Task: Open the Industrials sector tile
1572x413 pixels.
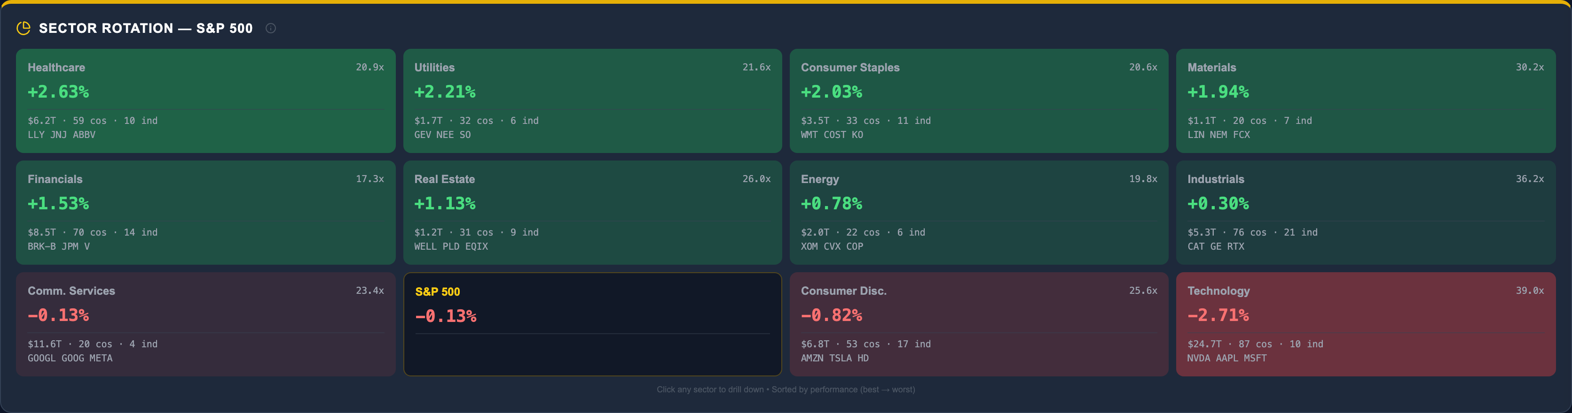Action: coord(1366,212)
